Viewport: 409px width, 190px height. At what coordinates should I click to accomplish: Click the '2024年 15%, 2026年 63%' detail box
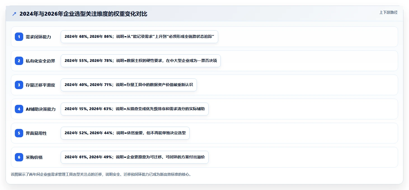(x=135, y=109)
